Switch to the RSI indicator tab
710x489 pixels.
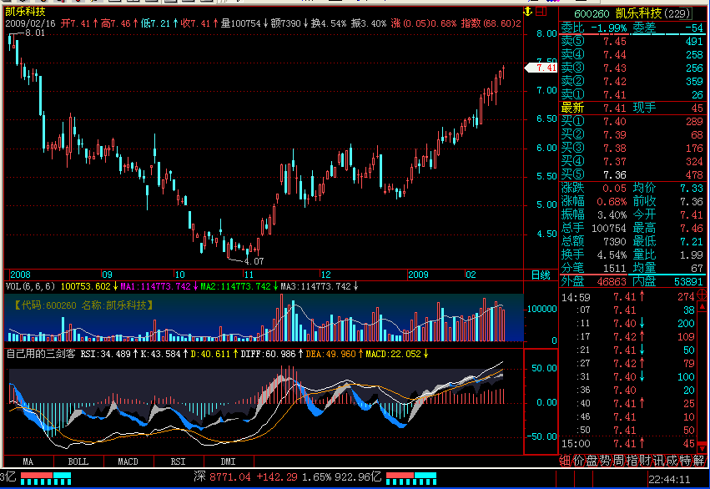178,461
